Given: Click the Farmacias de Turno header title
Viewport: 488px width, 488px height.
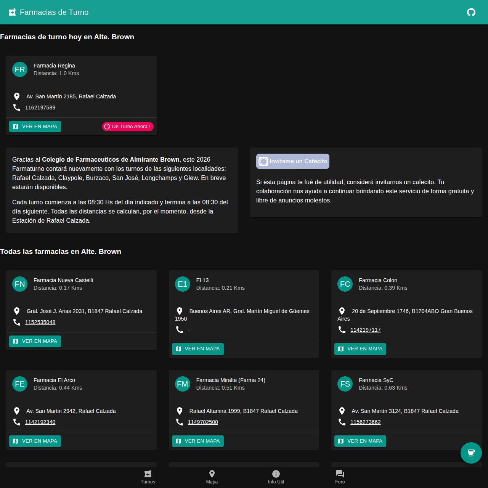Looking at the screenshot, I should click(x=54, y=12).
